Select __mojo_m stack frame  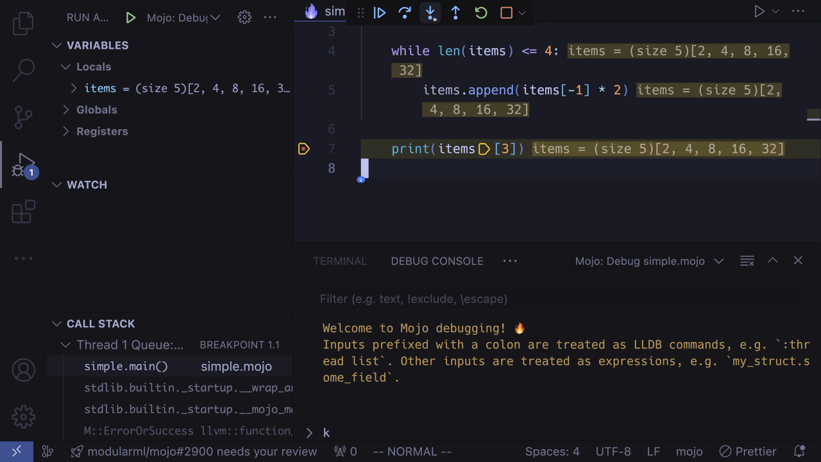pos(170,409)
